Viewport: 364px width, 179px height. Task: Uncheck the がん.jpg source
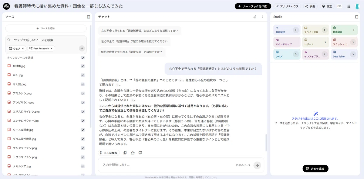83,75
